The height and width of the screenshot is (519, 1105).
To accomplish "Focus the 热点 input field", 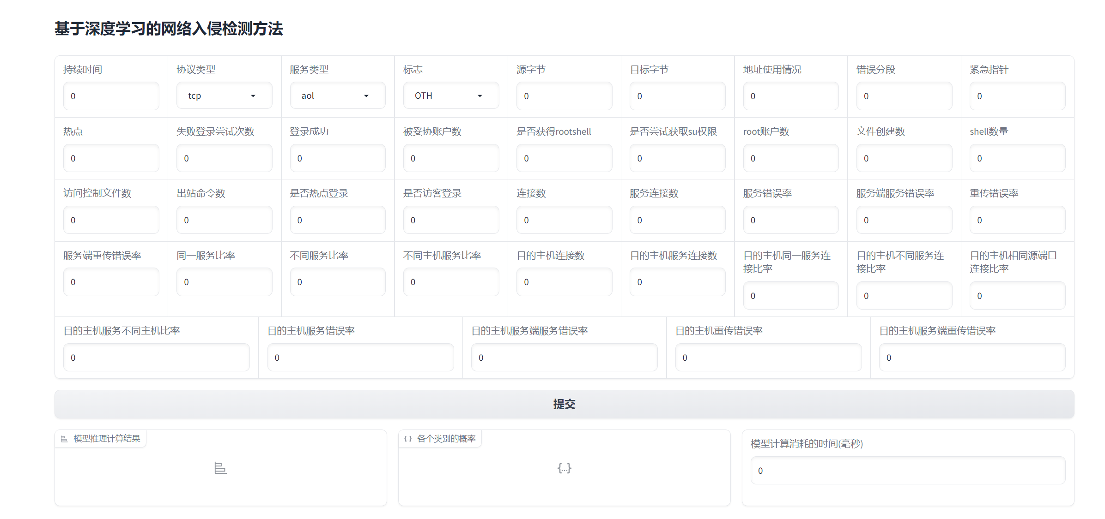I will point(111,158).
